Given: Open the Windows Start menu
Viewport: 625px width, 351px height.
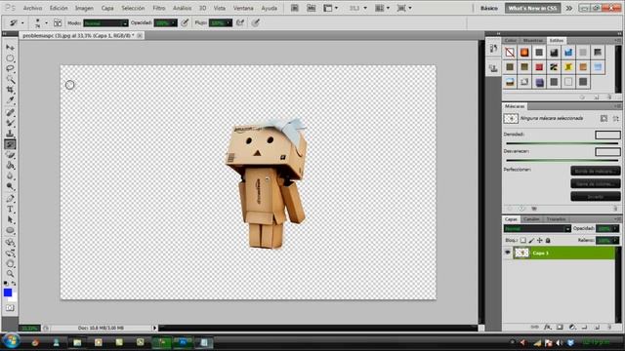Looking at the screenshot, I should click(11, 341).
